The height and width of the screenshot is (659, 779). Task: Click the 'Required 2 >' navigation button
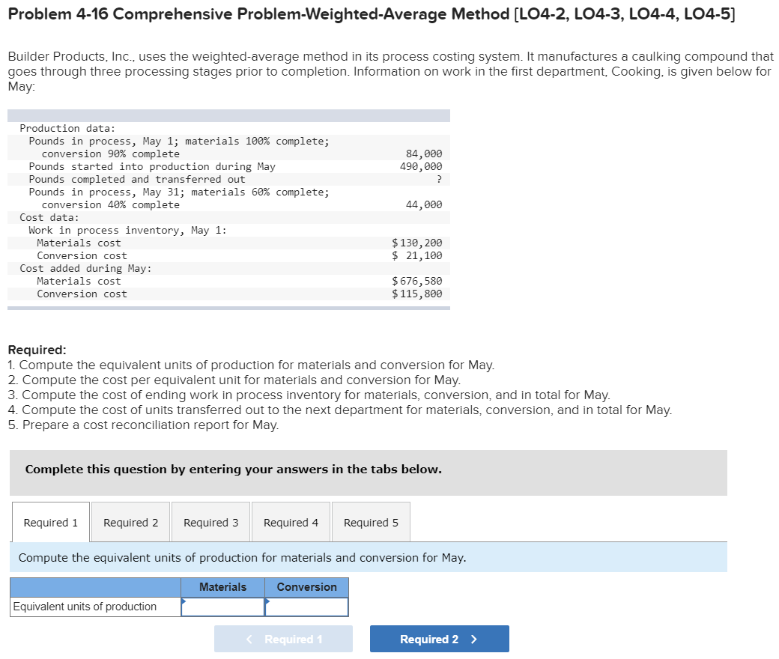tap(439, 638)
